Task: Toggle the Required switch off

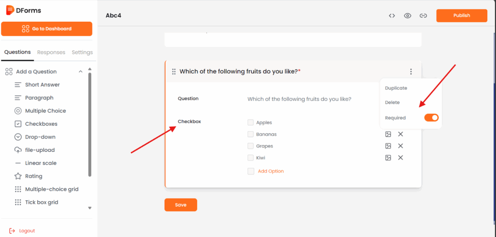Action: coord(431,118)
